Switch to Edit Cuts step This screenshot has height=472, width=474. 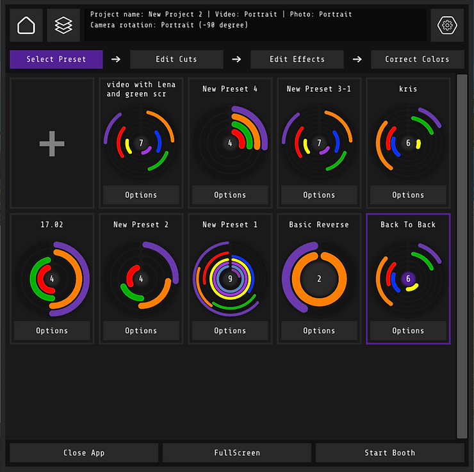(177, 59)
